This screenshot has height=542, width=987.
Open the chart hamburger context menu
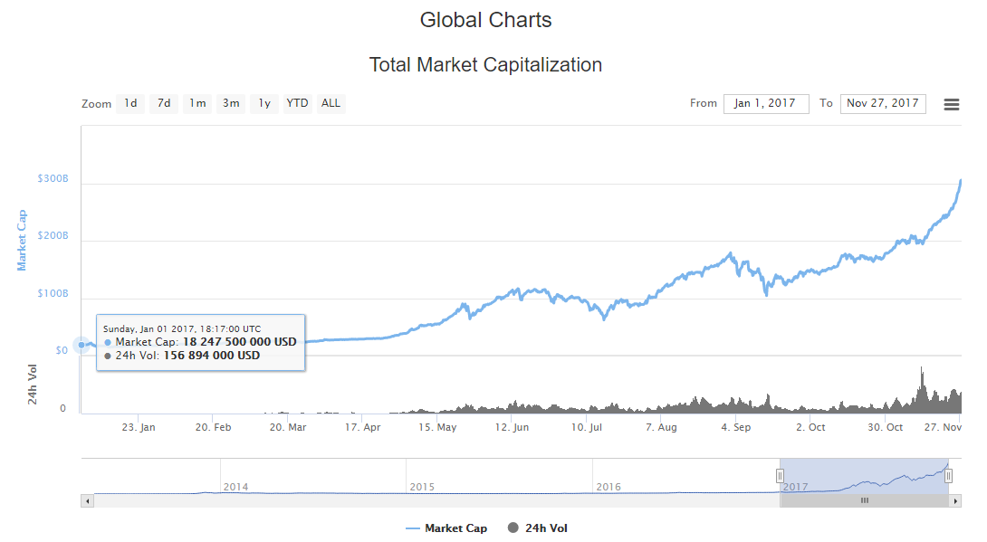point(952,104)
